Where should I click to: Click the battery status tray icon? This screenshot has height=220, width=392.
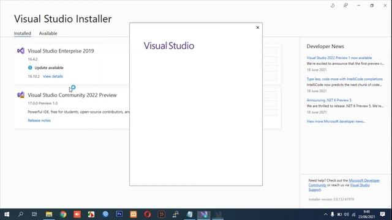[339, 215]
